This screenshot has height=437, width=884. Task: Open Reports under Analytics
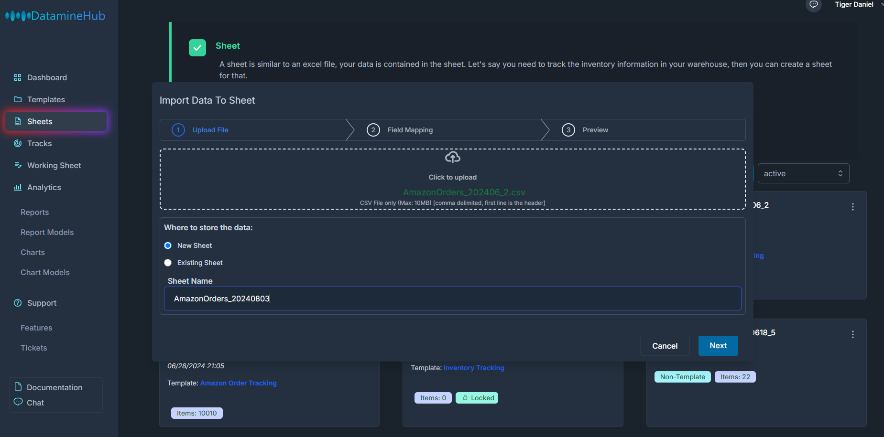point(34,212)
